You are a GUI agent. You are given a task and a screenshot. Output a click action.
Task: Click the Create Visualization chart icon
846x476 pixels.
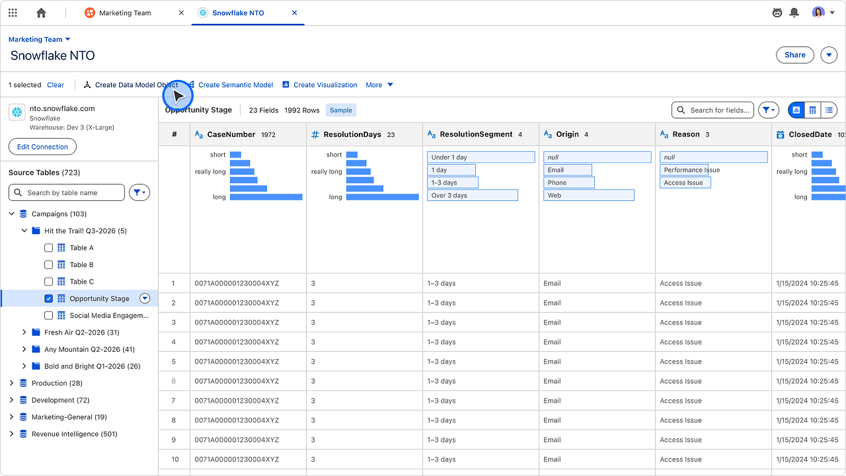[x=286, y=85]
